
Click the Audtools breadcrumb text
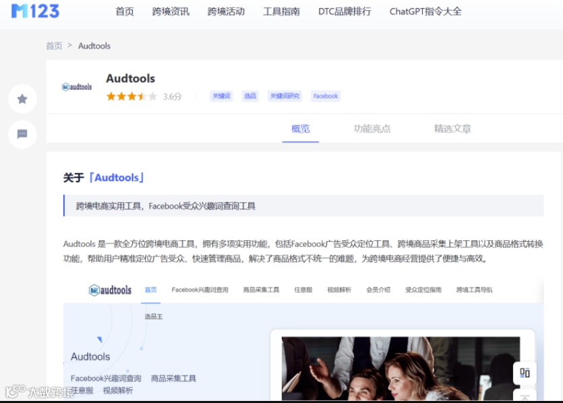pyautogui.click(x=94, y=46)
